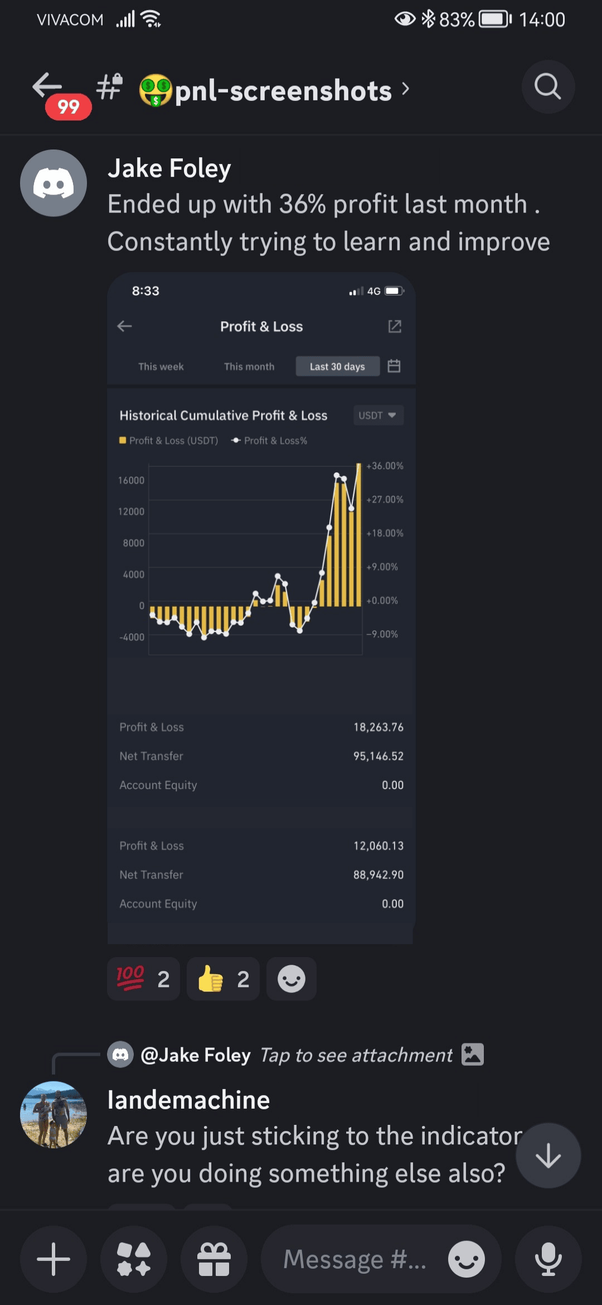The image size is (602, 1305).
Task: Expand pnl-screenshots channel details chevron
Action: pyautogui.click(x=406, y=89)
